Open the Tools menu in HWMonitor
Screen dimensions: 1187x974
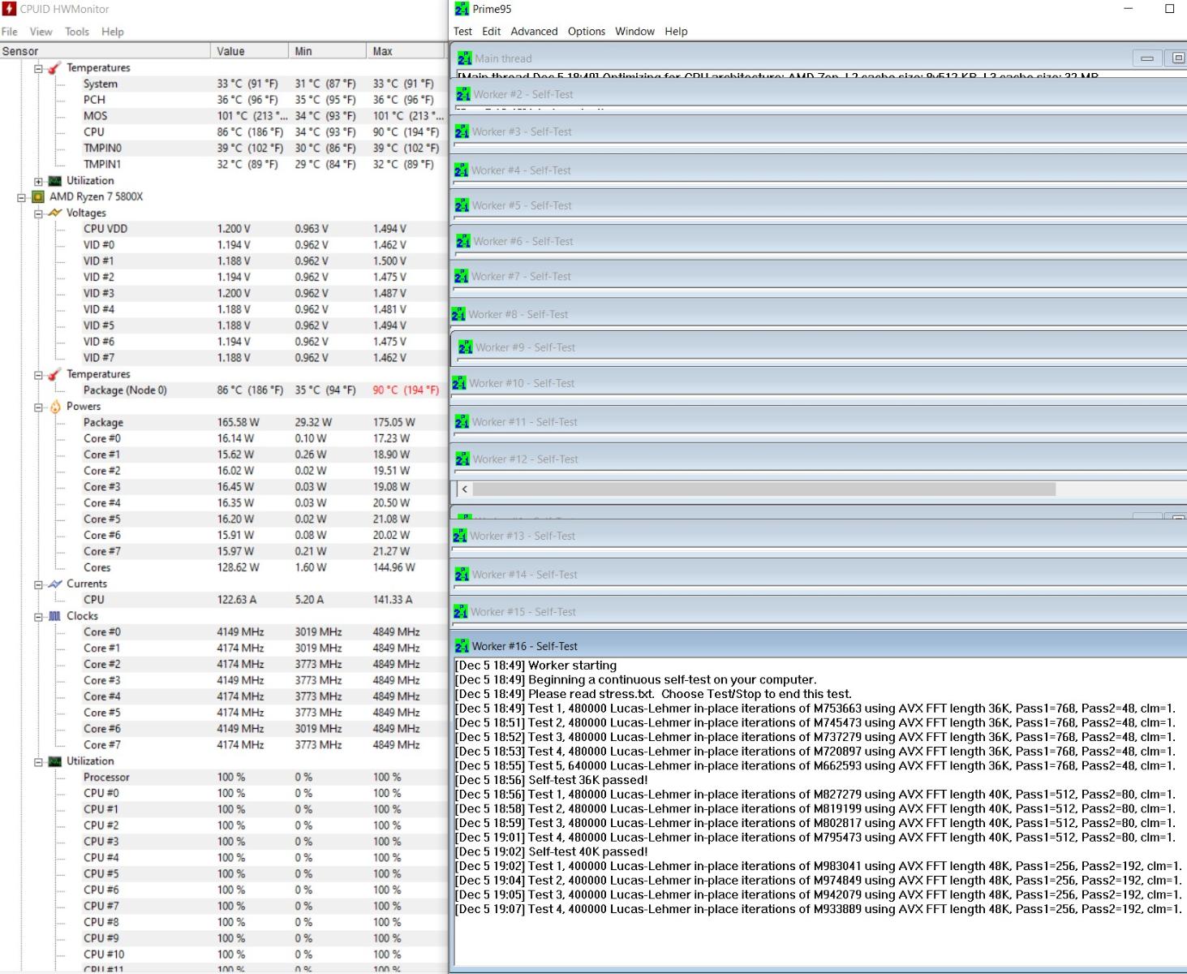point(77,32)
